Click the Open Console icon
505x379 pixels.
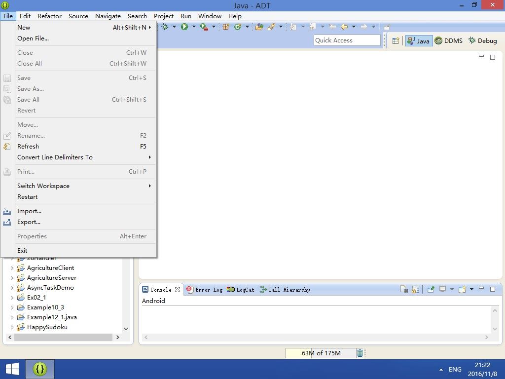tap(462, 289)
